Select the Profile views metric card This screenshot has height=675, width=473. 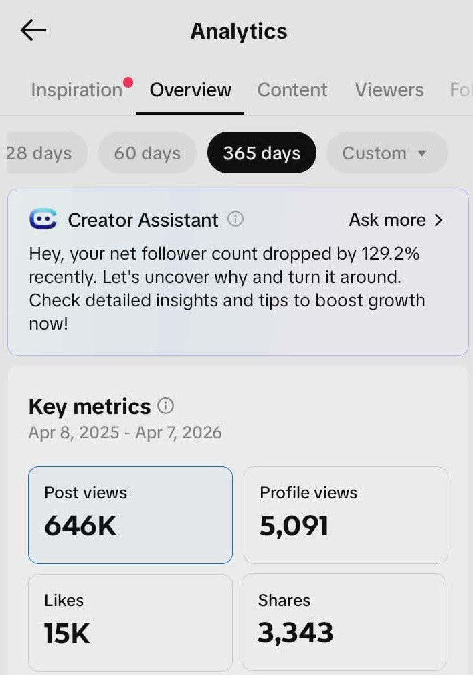coord(345,514)
